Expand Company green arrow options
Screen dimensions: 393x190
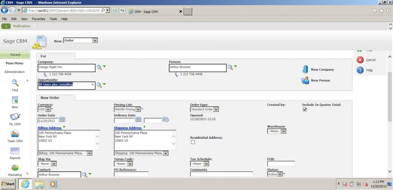[x=104, y=67]
